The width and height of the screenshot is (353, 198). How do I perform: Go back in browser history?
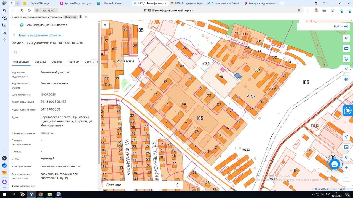[13, 10]
